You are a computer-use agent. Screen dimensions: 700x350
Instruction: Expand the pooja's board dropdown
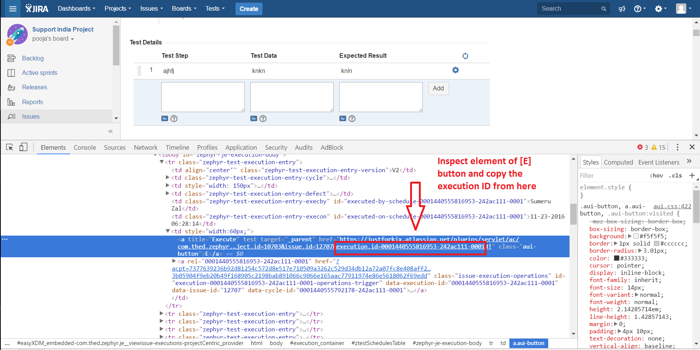(x=53, y=38)
